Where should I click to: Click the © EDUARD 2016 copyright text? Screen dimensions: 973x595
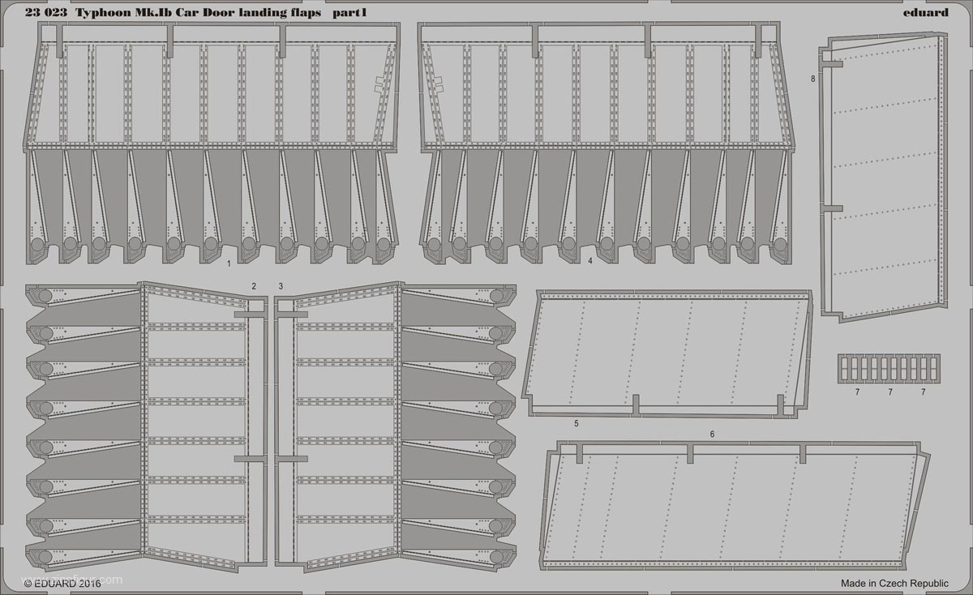(61, 581)
